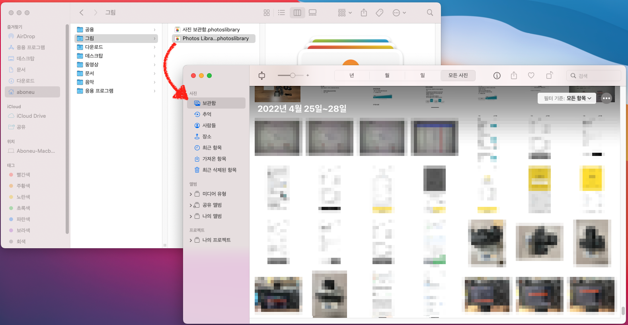Screen dimensions: 628x325
Task: Adjust the Photos thumbnail zoom slider
Action: pos(293,75)
